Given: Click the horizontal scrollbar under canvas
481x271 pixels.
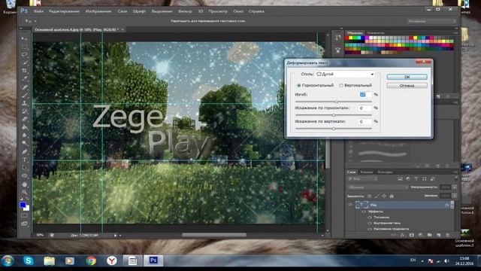Looking at the screenshot, I should (213, 235).
